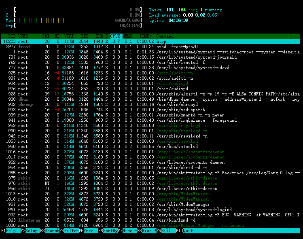Sort by the PID column header

(x=12, y=36)
